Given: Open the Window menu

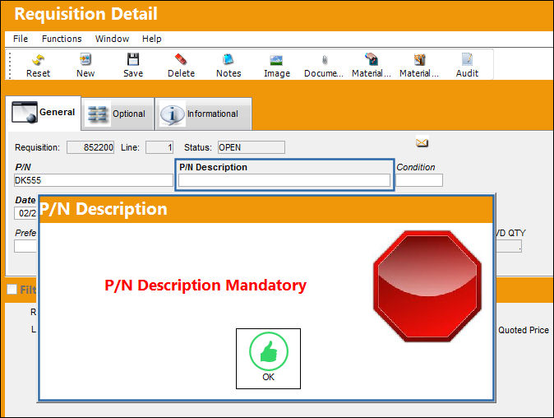Looking at the screenshot, I should [x=112, y=39].
